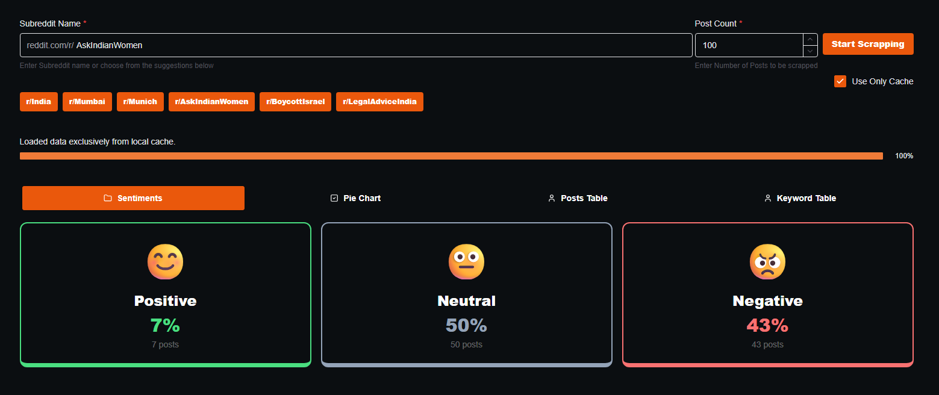Switch to the Sentiments tab
This screenshot has height=395, width=939.
coord(133,198)
